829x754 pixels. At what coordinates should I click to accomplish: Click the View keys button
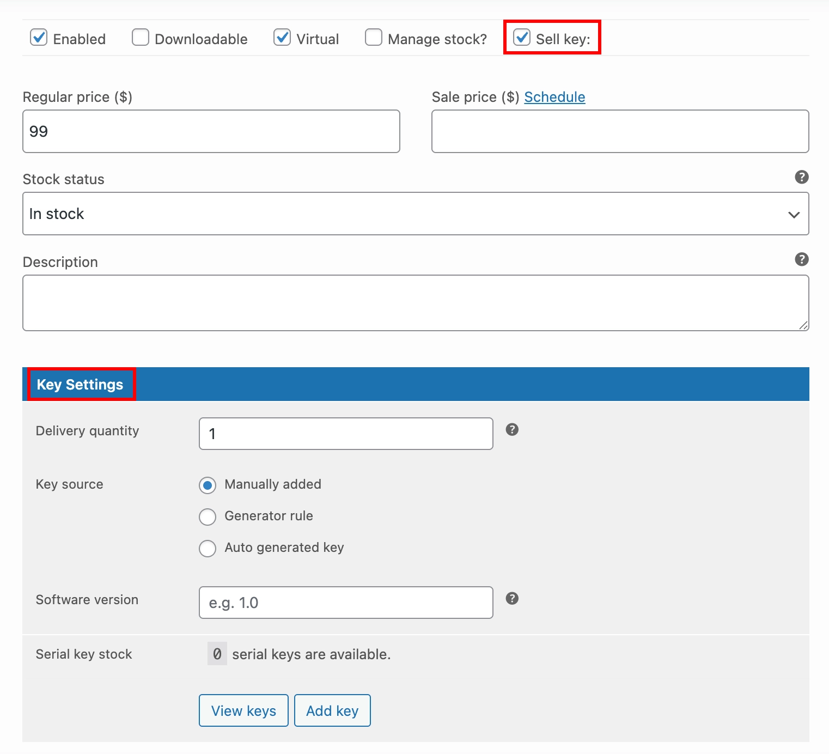point(243,710)
